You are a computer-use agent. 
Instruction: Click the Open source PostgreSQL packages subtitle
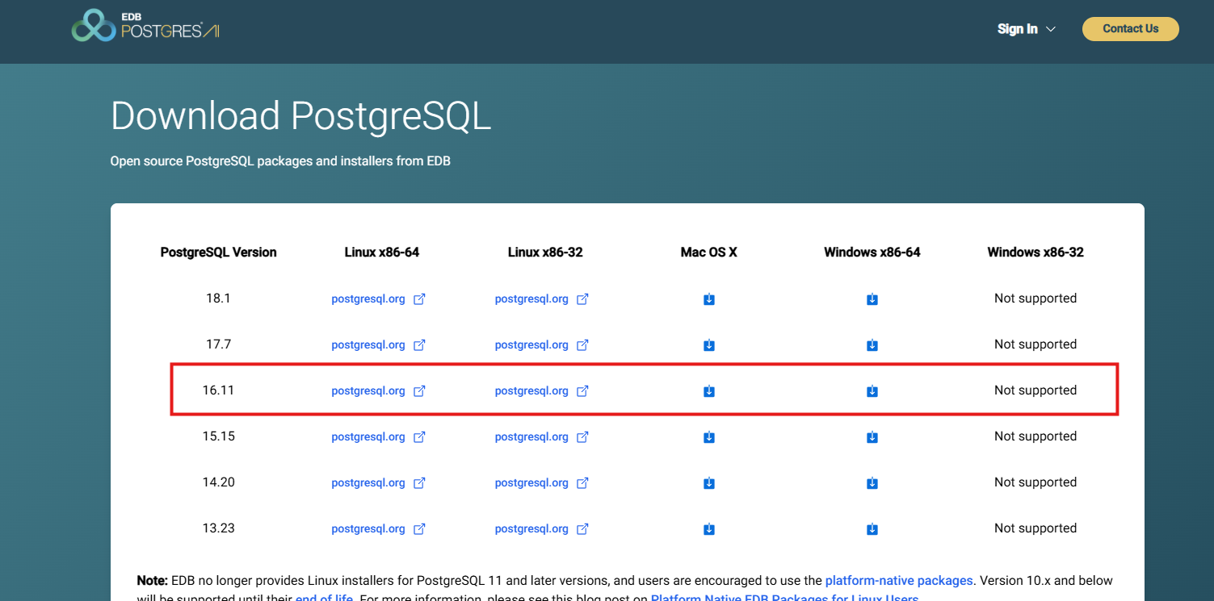280,161
